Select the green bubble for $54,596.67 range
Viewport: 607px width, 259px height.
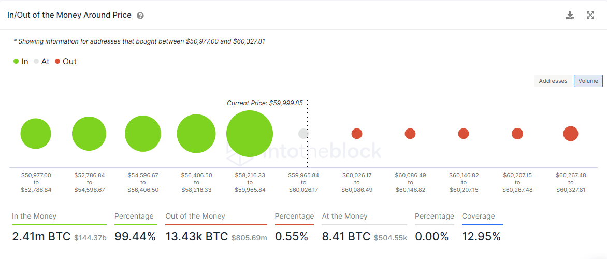143,134
